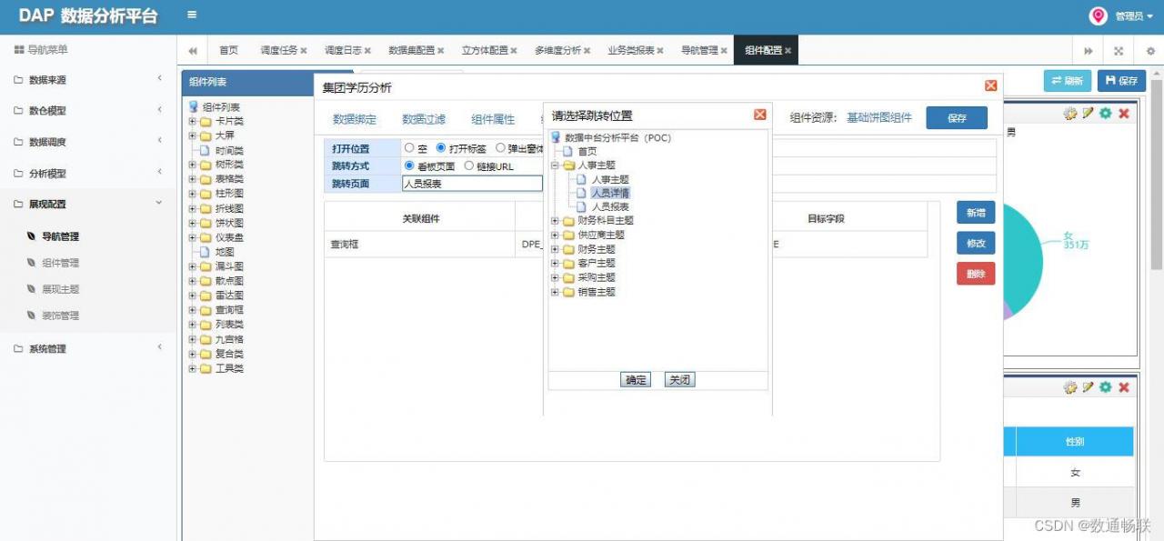1164x541 pixels.
Task: Select the 链接URL radio option
Action: 468,166
